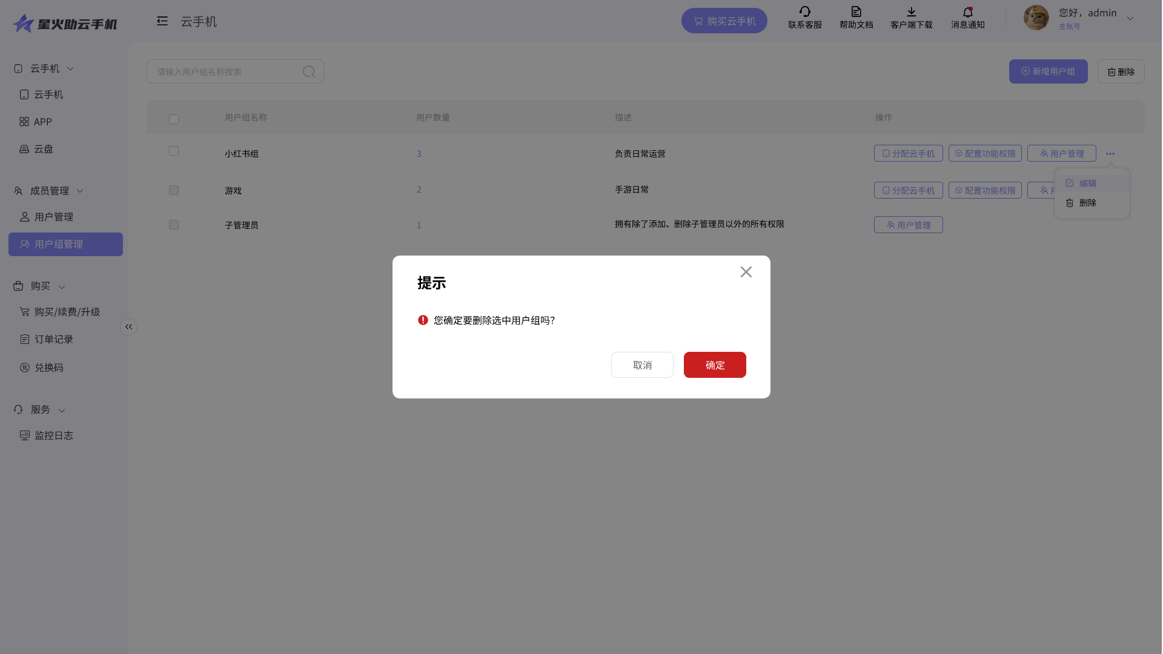The height and width of the screenshot is (654, 1163).
Task: Click the search magnifier icon
Action: pos(309,72)
